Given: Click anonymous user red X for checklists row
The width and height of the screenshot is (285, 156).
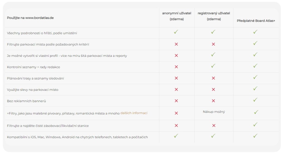Looking at the screenshot, I should (176, 67).
